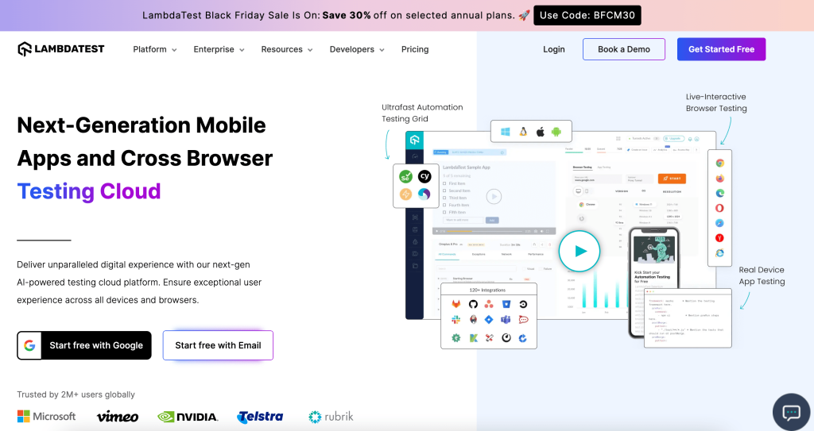Open the Developers navigation item
This screenshot has height=431, width=814.
352,49
